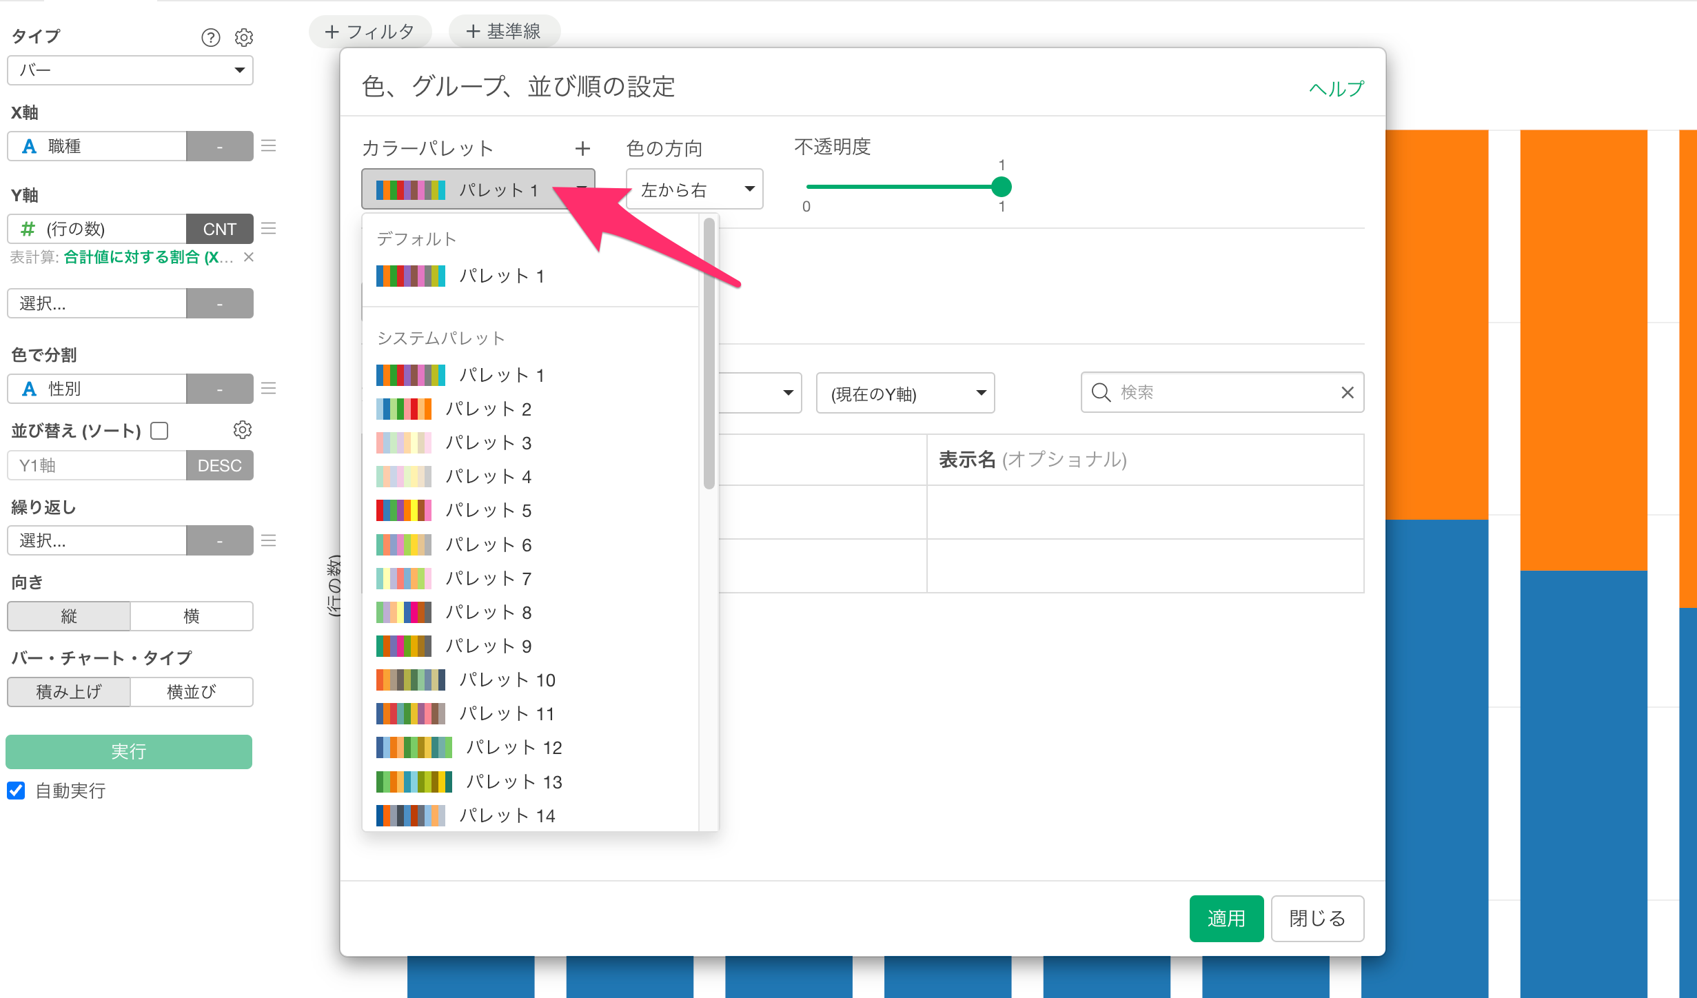Enable the 並び替え (ソート) checkbox
This screenshot has height=998, width=1697.
pos(160,431)
